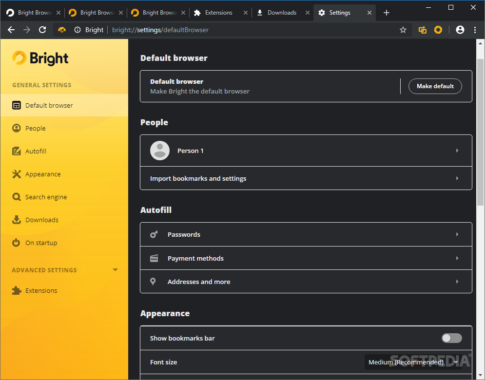Image resolution: width=485 pixels, height=380 pixels.
Task: Go to Autofill settings in sidebar
Action: [64, 151]
